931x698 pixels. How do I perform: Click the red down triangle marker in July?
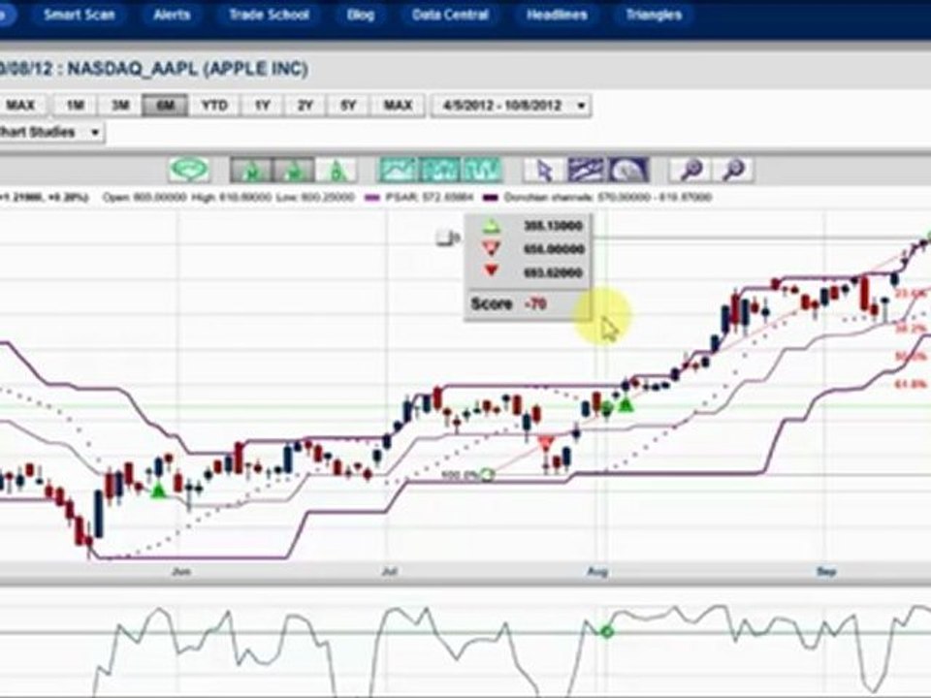pyautogui.click(x=546, y=443)
